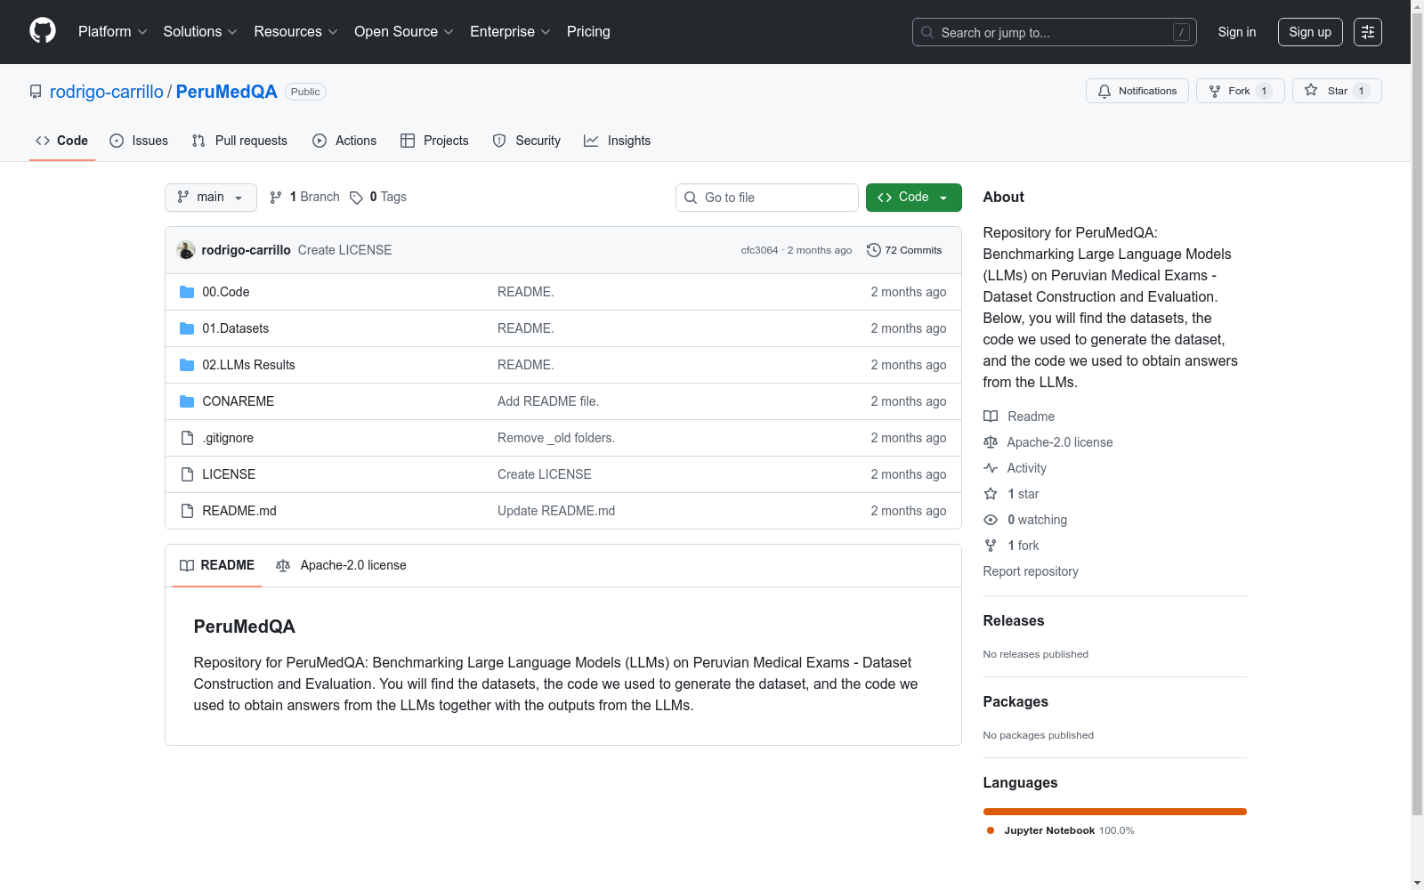Open the 00.Code folder icon
The image size is (1424, 890).
click(x=187, y=292)
